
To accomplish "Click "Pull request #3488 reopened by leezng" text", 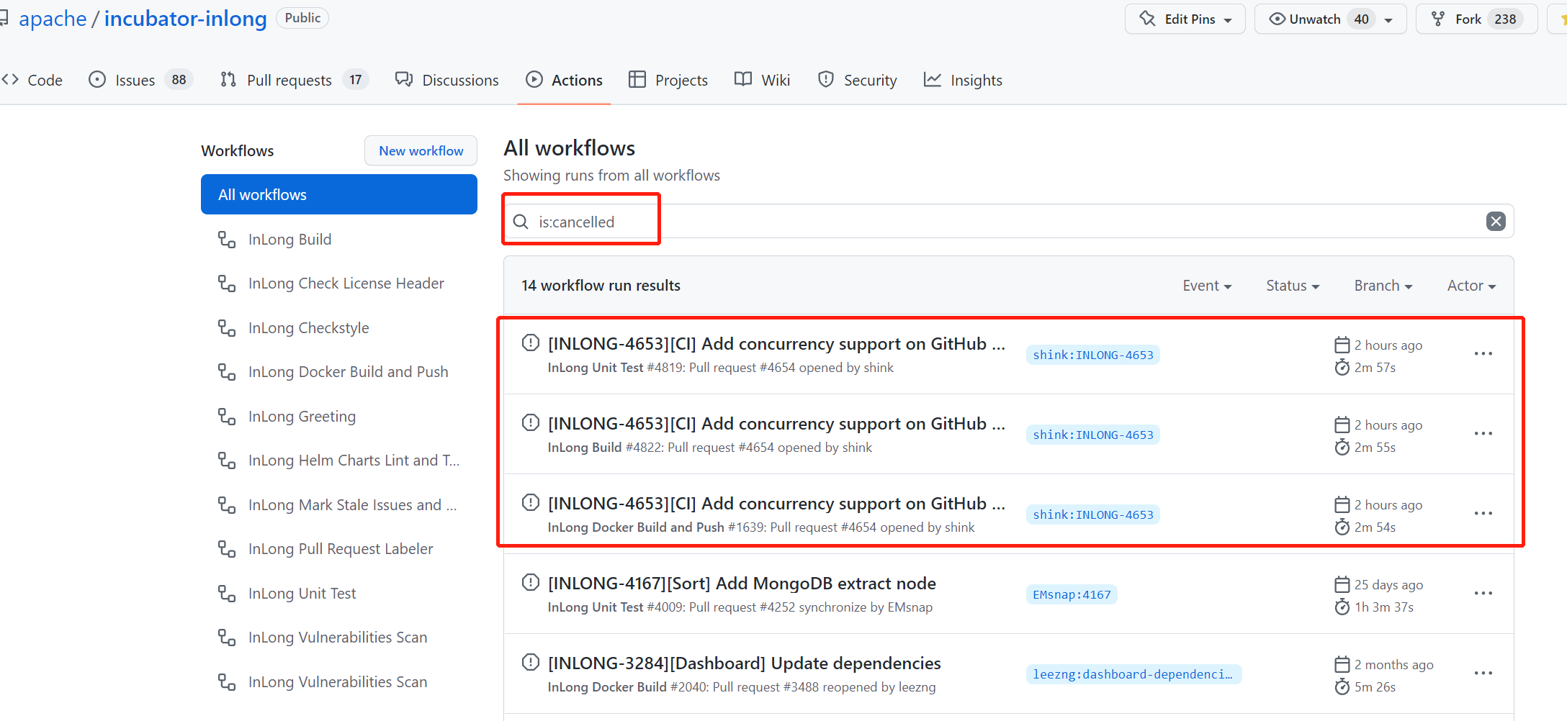I will 824,687.
